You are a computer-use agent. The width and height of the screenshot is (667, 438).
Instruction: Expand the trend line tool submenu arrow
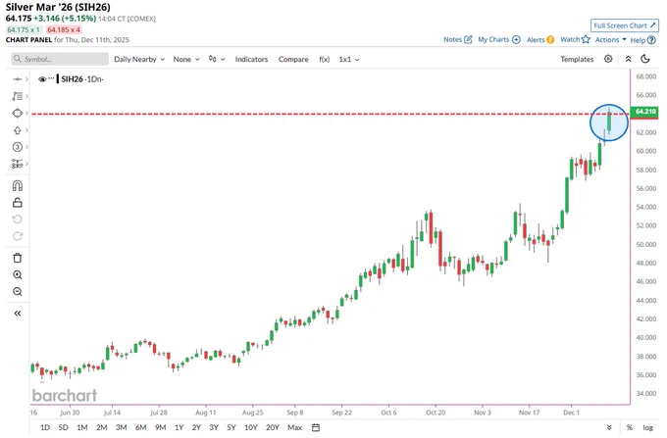click(x=26, y=96)
